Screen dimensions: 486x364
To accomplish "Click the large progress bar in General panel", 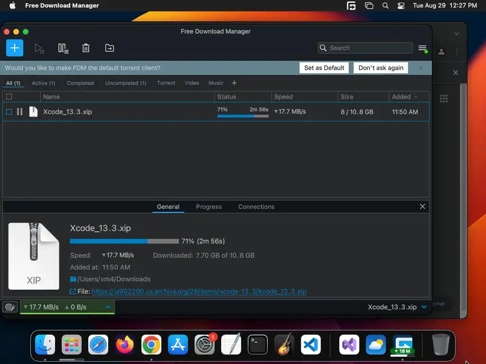I will [124, 241].
